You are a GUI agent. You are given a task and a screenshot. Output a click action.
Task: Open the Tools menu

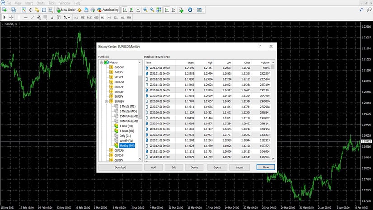coord(52,3)
